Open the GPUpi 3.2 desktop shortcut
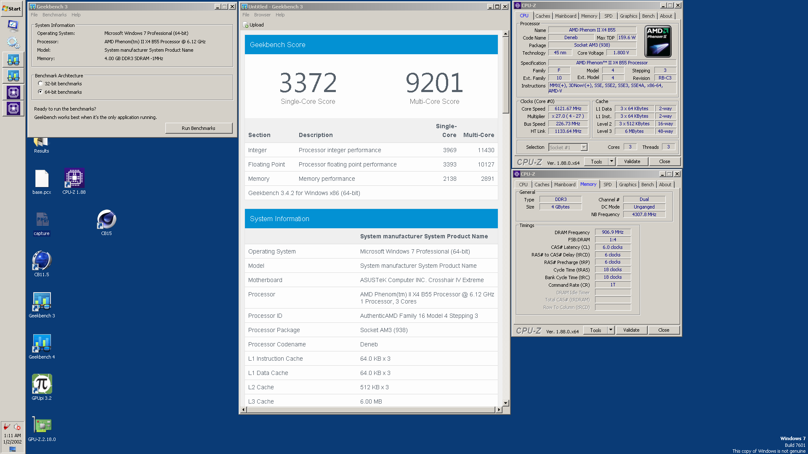The image size is (808, 454). [x=42, y=387]
